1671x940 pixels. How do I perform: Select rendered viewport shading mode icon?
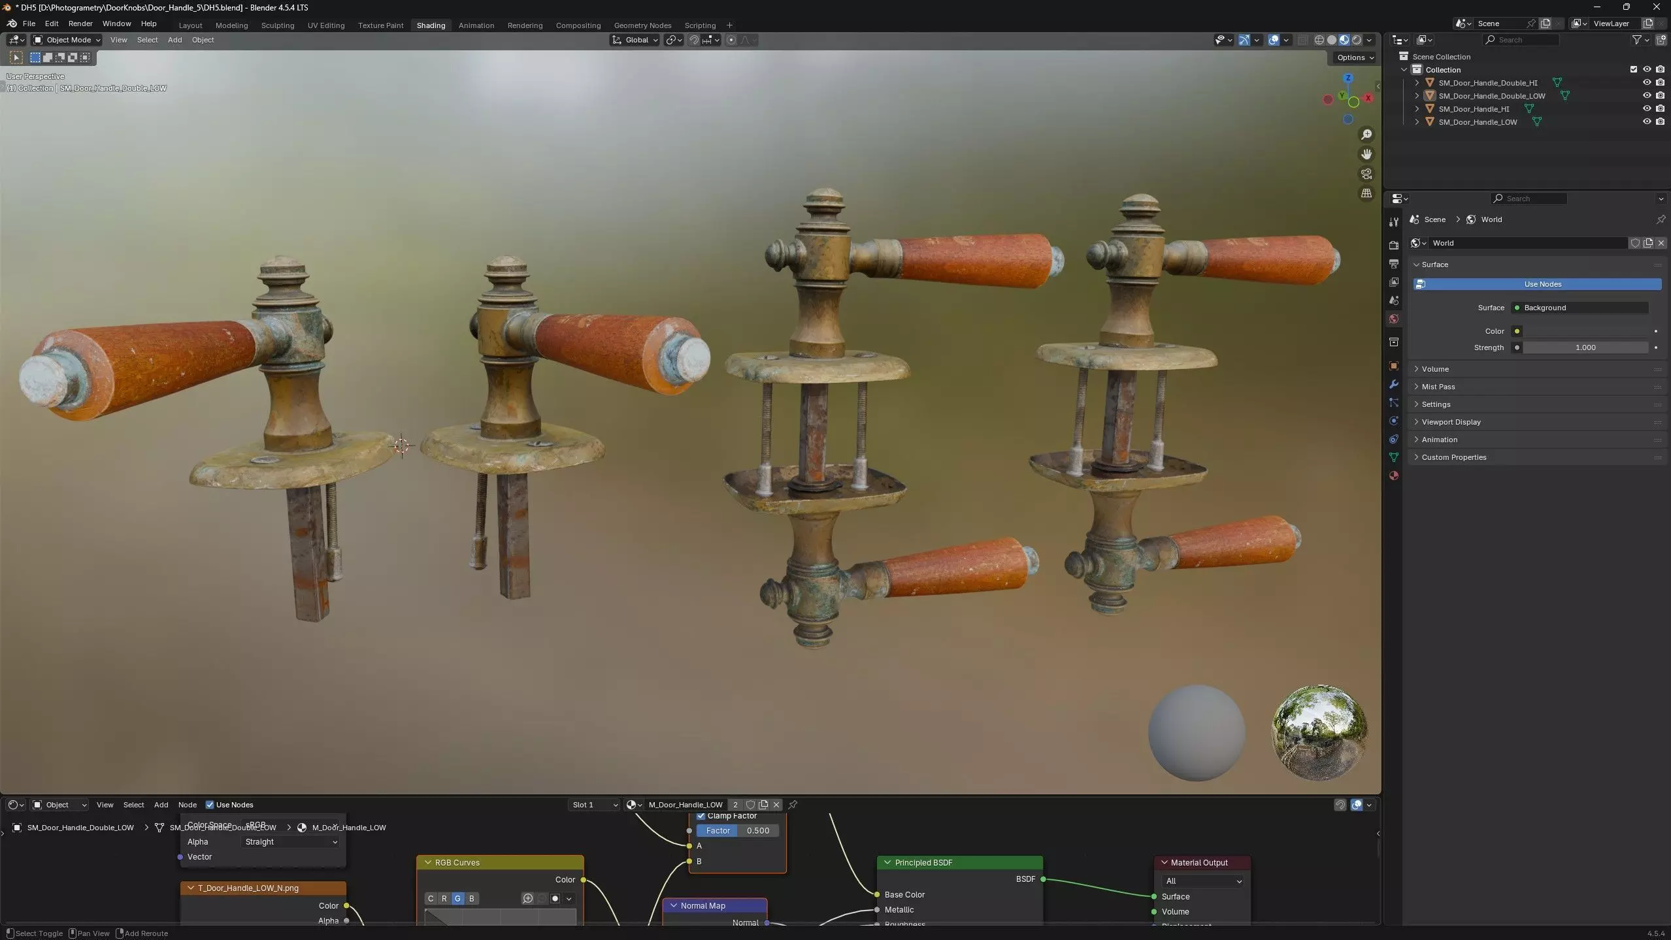tap(1357, 40)
